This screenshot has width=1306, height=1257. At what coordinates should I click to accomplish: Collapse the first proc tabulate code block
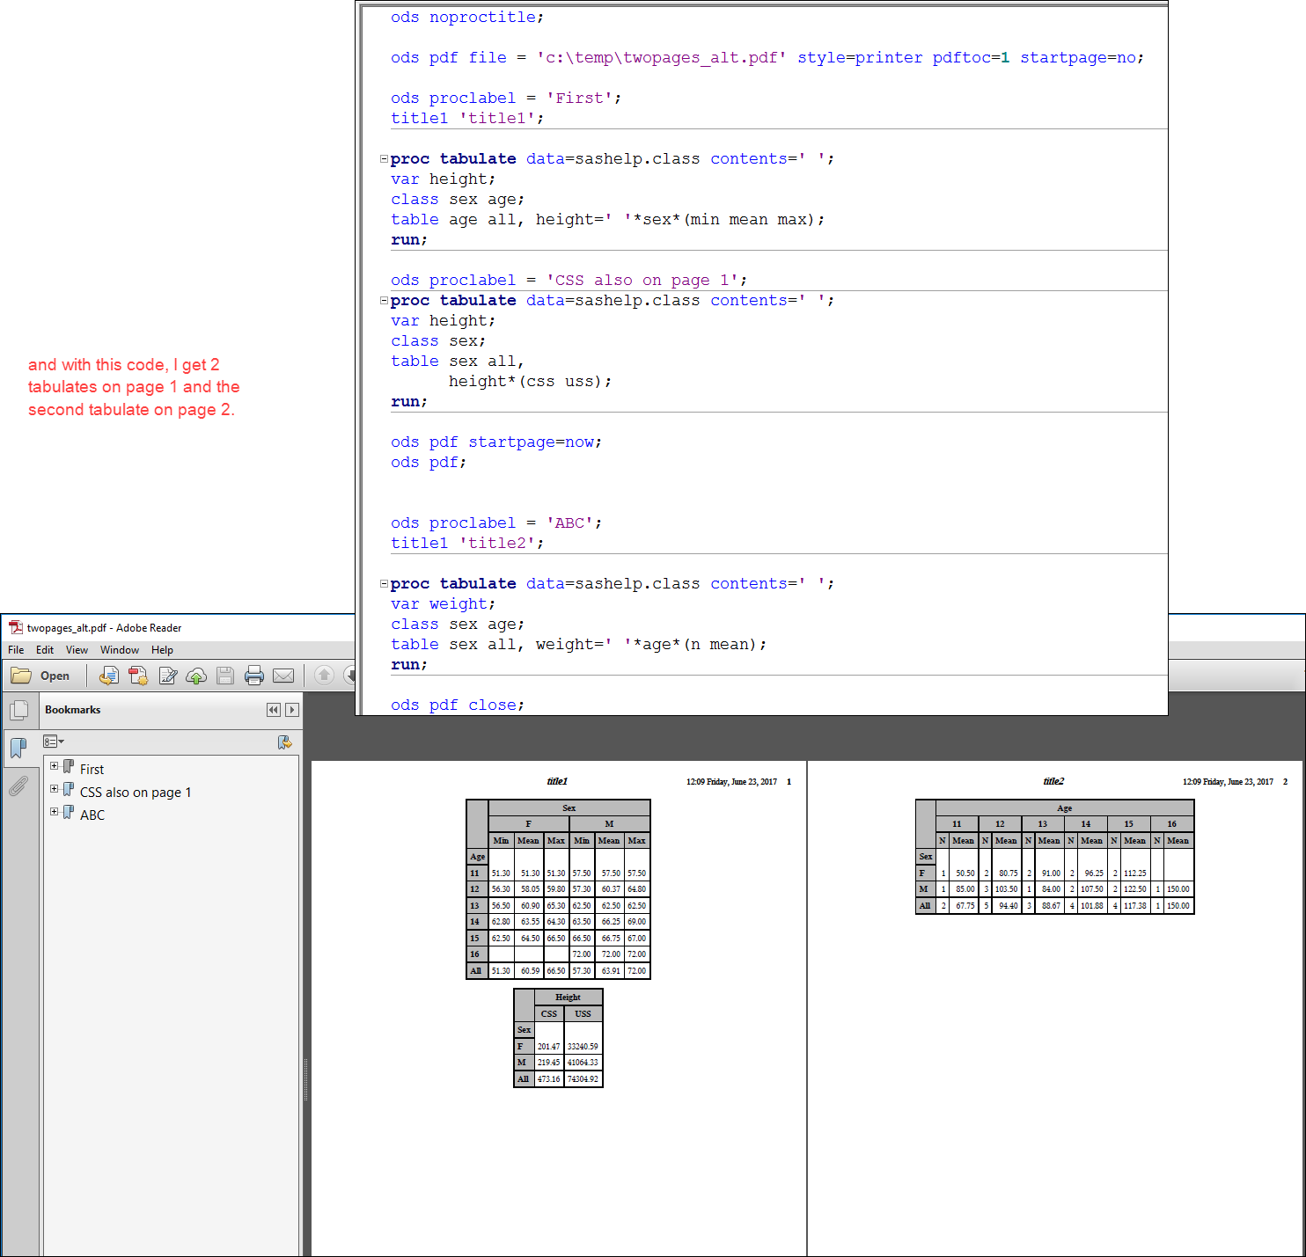click(x=384, y=159)
